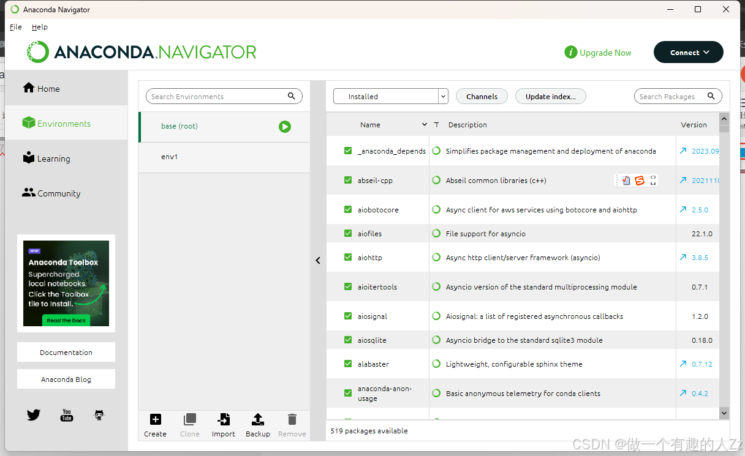The image size is (745, 456).
Task: Click upgrade arrow for anaconda-anon-usage version
Action: pos(683,393)
